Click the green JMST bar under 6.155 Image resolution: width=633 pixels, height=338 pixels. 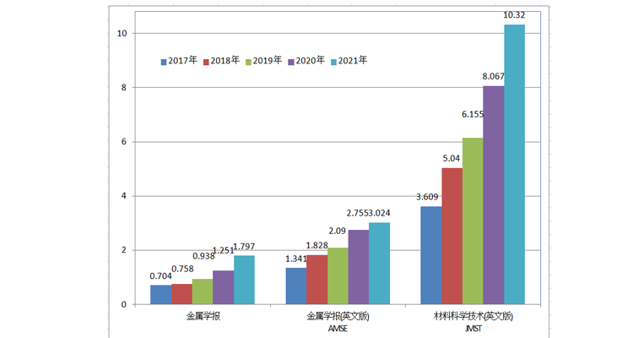click(473, 221)
